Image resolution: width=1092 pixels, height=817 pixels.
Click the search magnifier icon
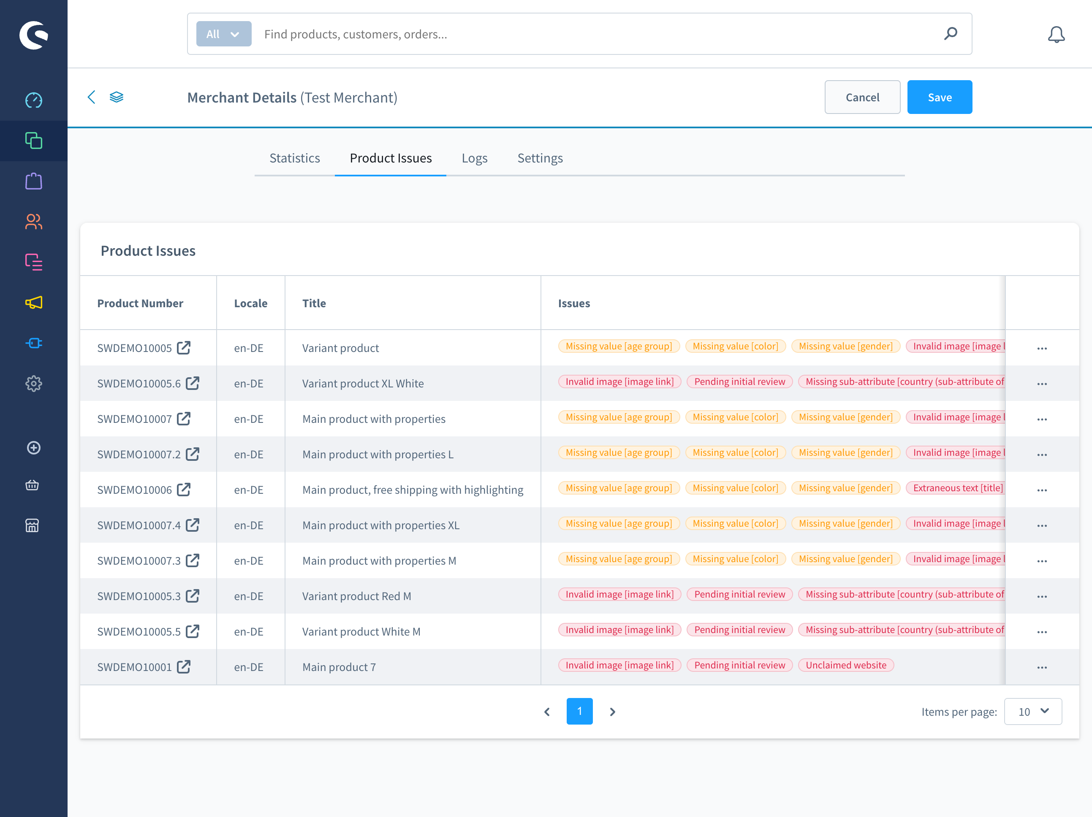pos(950,33)
